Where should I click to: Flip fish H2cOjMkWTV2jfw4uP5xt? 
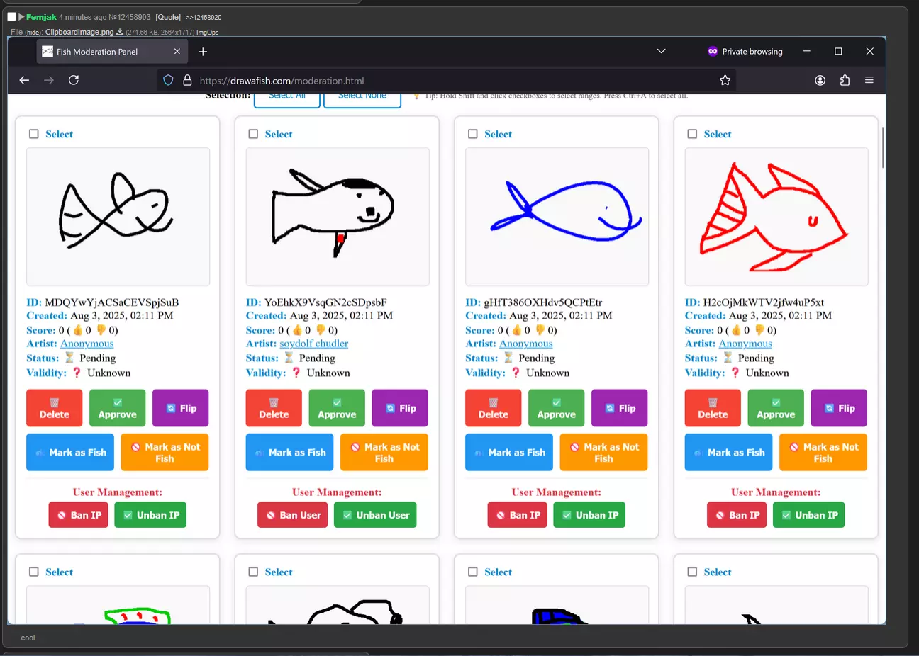tap(839, 408)
